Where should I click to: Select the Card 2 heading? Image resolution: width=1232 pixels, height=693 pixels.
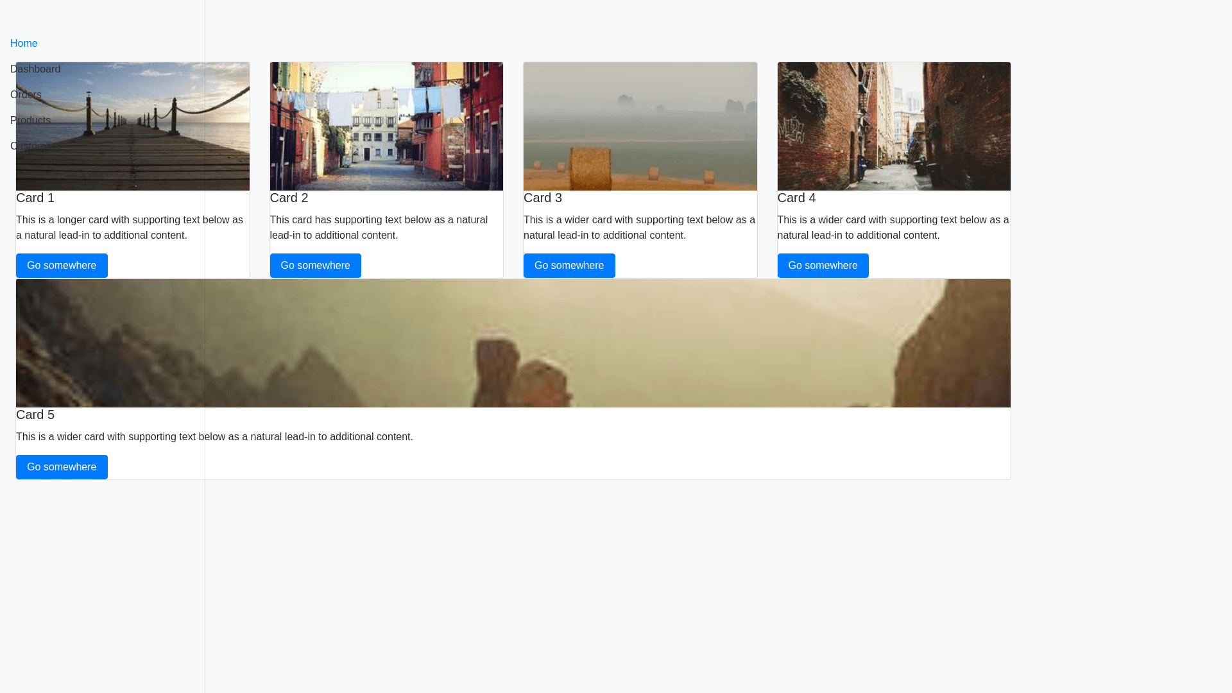[289, 198]
